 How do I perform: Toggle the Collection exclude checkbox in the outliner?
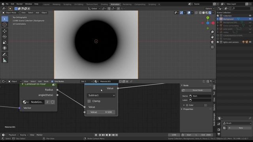point(218,16)
